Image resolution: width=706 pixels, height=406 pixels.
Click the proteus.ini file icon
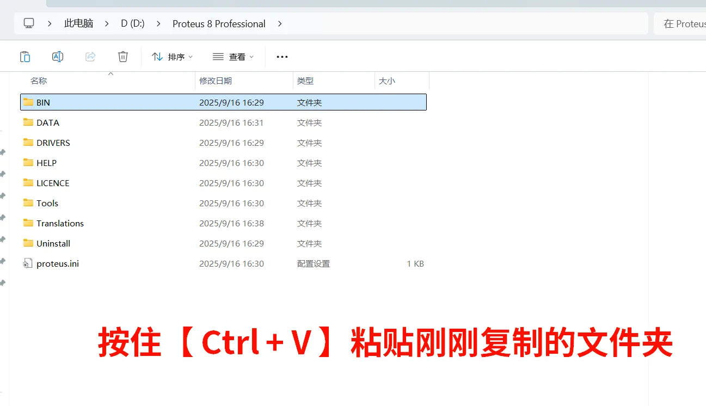28,263
